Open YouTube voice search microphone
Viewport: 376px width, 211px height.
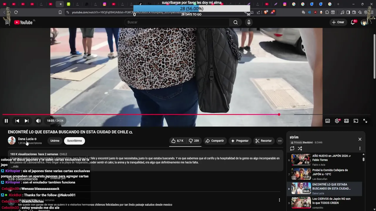[x=249, y=22]
